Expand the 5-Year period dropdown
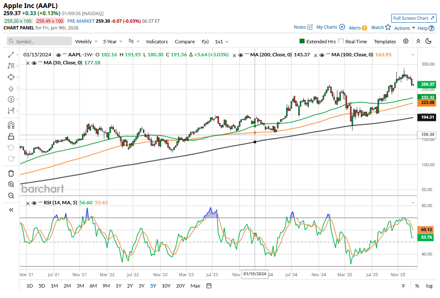The height and width of the screenshot is (298, 440). tap(113, 42)
